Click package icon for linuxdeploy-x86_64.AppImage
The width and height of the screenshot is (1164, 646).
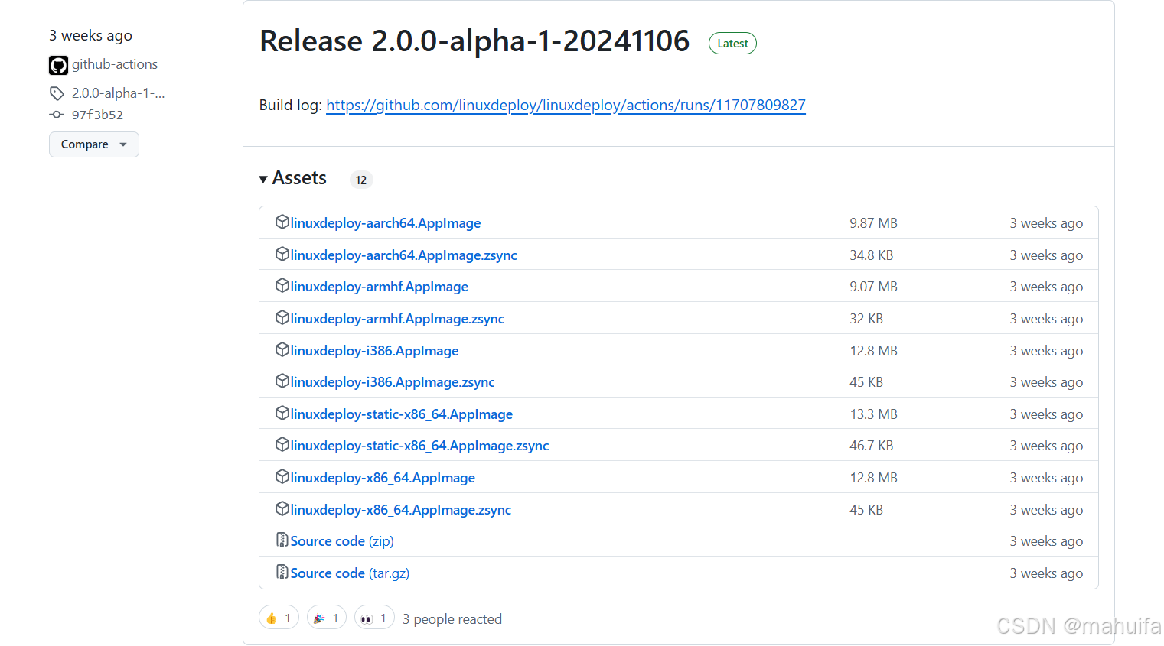point(282,477)
